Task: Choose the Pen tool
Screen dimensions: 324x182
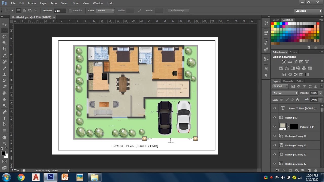Action: [x=5, y=112]
